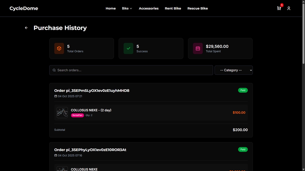Open the Accessories menu item
Image resolution: width=305 pixels, height=171 pixels.
tap(149, 9)
